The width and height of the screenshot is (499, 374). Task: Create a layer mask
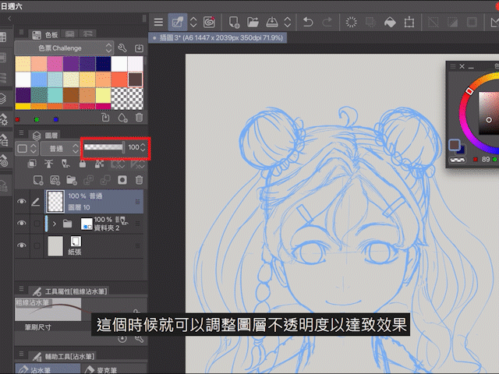(122, 180)
